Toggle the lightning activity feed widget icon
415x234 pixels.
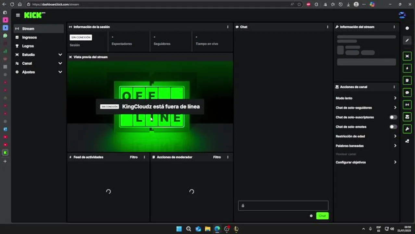click(407, 68)
